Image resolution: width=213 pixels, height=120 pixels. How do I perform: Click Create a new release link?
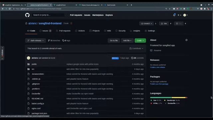157,67
